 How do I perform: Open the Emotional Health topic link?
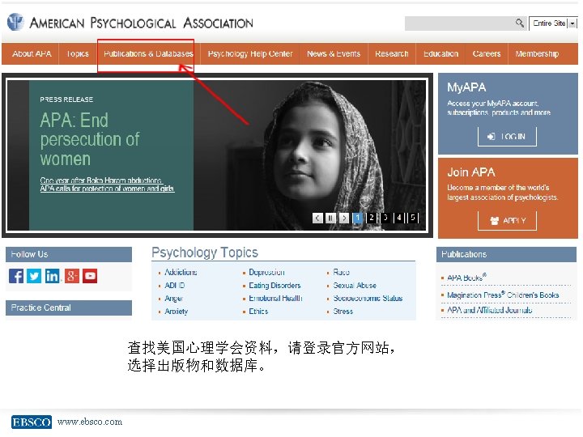(275, 299)
